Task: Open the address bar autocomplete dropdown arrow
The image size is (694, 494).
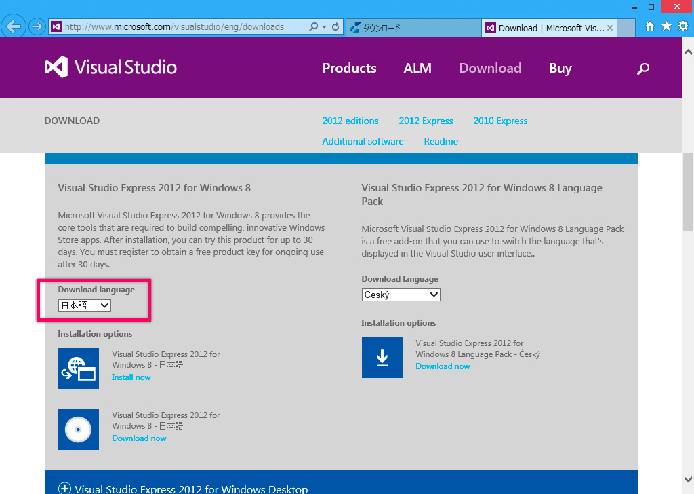Action: 325,26
